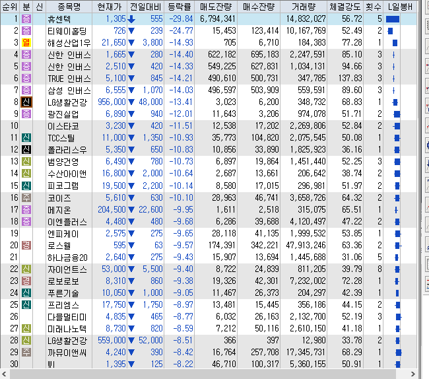Click the green 신 badge beside 범양건영
Image resolution: width=429 pixels, height=379 pixels.
click(26, 162)
